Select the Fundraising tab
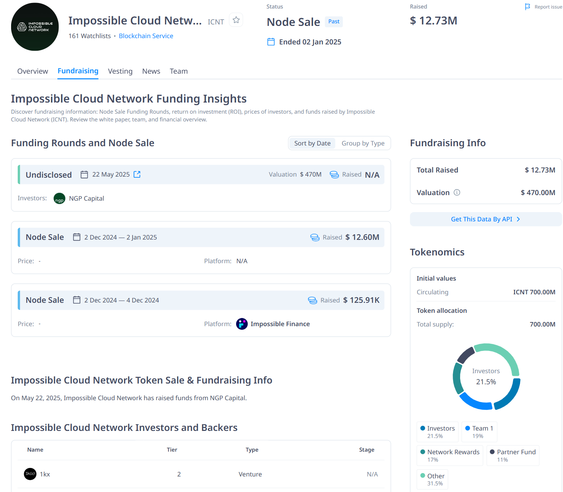Viewport: 563px width, 492px height. tap(78, 71)
